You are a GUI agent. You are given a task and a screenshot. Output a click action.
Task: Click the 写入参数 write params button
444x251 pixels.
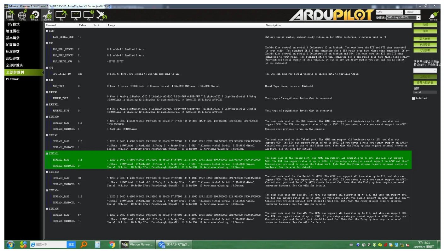(x=425, y=39)
